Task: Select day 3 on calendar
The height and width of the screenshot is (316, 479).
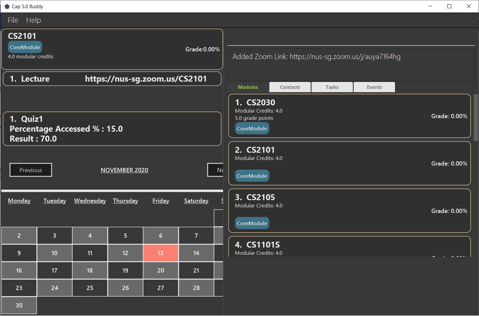Action: (x=55, y=235)
